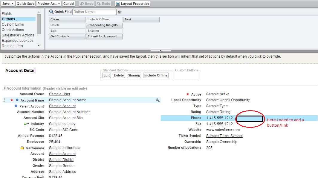This screenshot has height=178, width=318.
Task: Open the Save dropdown arrow
Action: coord(12,4)
